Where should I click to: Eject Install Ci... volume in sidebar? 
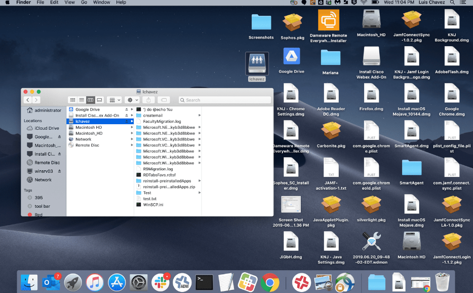[x=59, y=154]
